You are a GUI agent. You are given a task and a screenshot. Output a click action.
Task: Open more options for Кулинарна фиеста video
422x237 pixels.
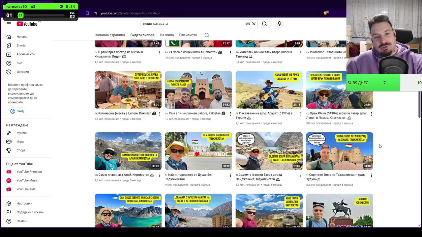coord(160,114)
